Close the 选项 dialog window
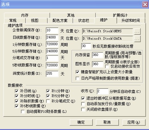This screenshot has height=130, width=149. [145, 5]
